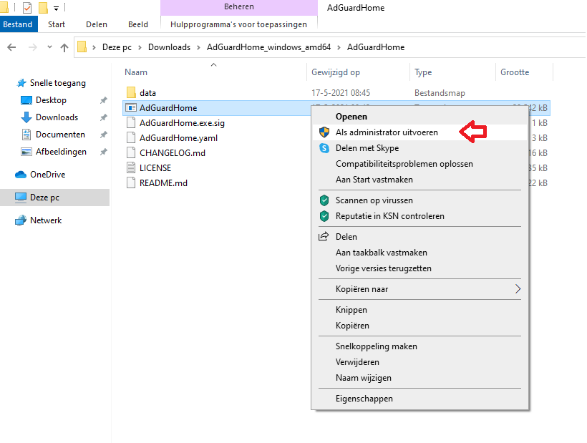Click the Documenten icon in the sidebar
The width and height of the screenshot is (587, 443).
tap(26, 135)
